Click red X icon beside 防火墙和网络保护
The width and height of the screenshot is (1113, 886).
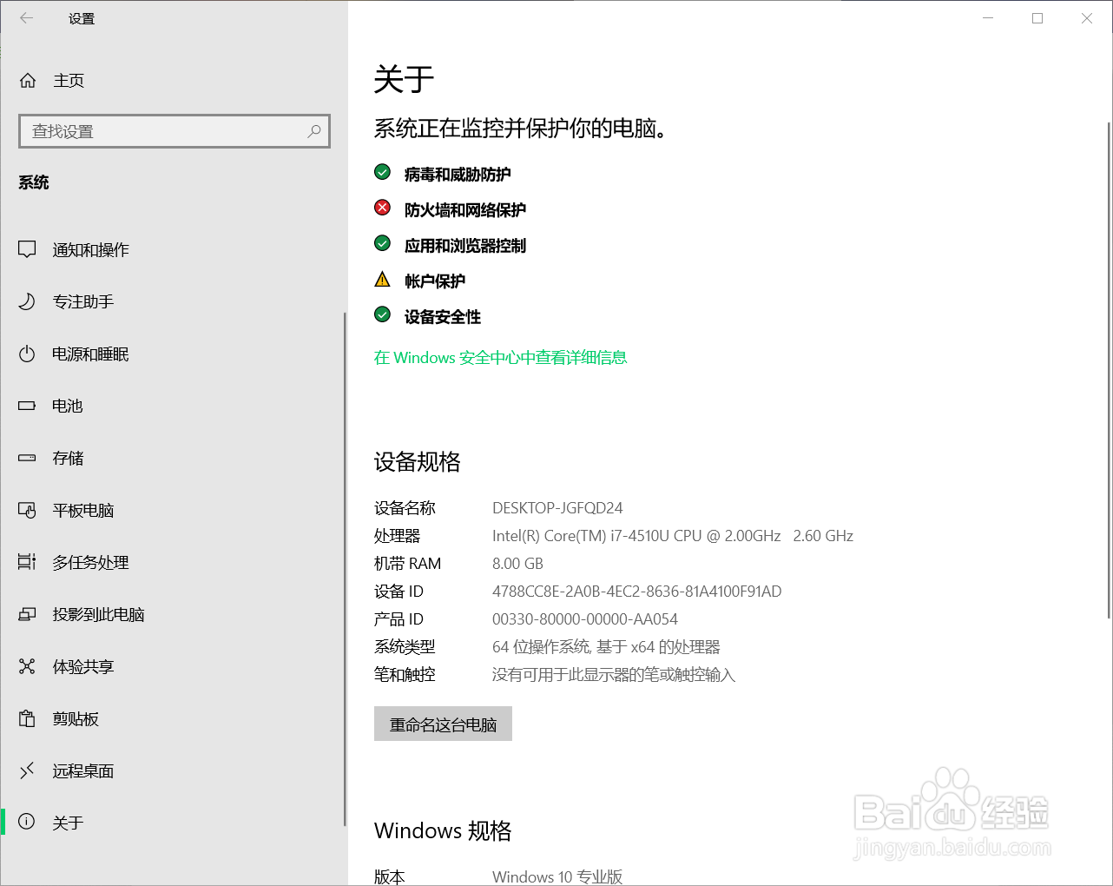382,208
